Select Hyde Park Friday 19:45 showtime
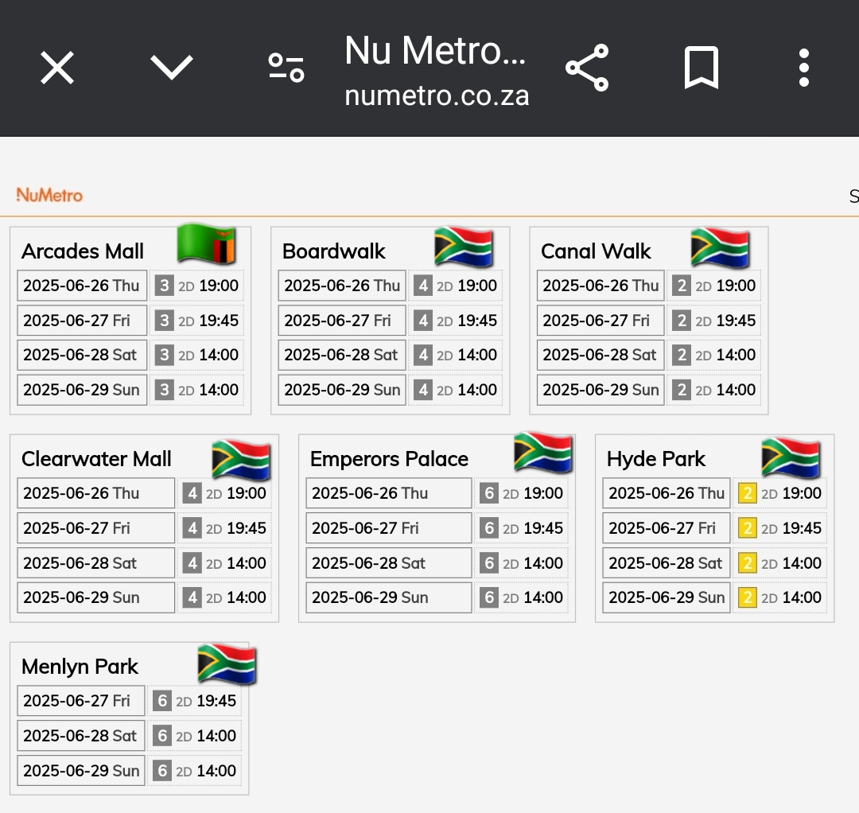Screen dimensions: 859x813 780,528
